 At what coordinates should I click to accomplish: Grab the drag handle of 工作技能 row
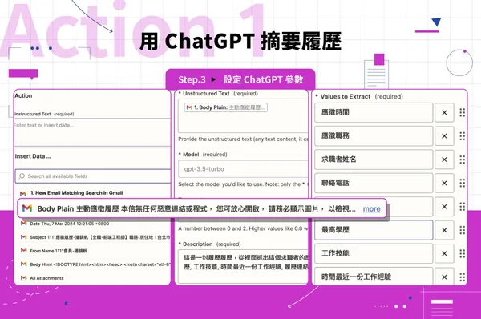[x=463, y=253]
